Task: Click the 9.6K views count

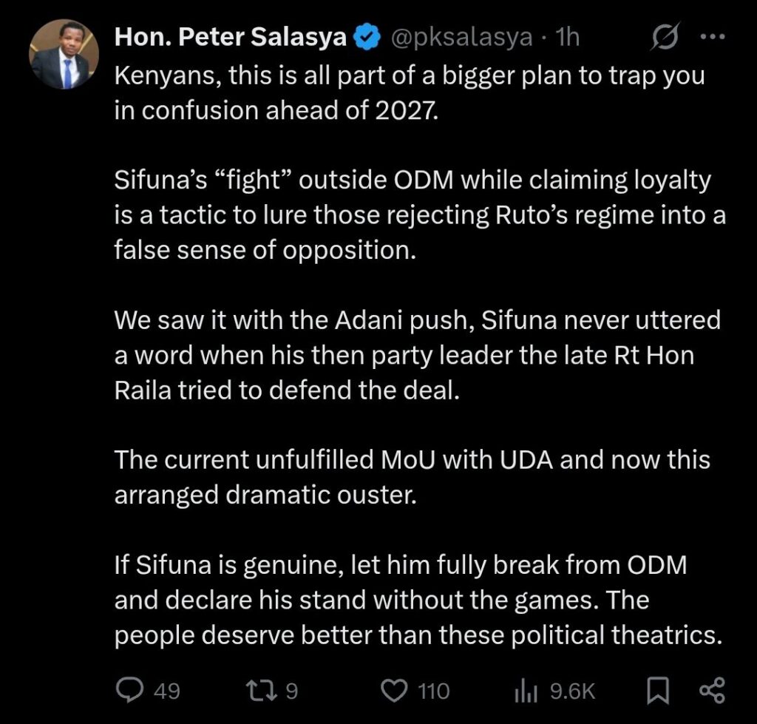Action: (x=573, y=691)
